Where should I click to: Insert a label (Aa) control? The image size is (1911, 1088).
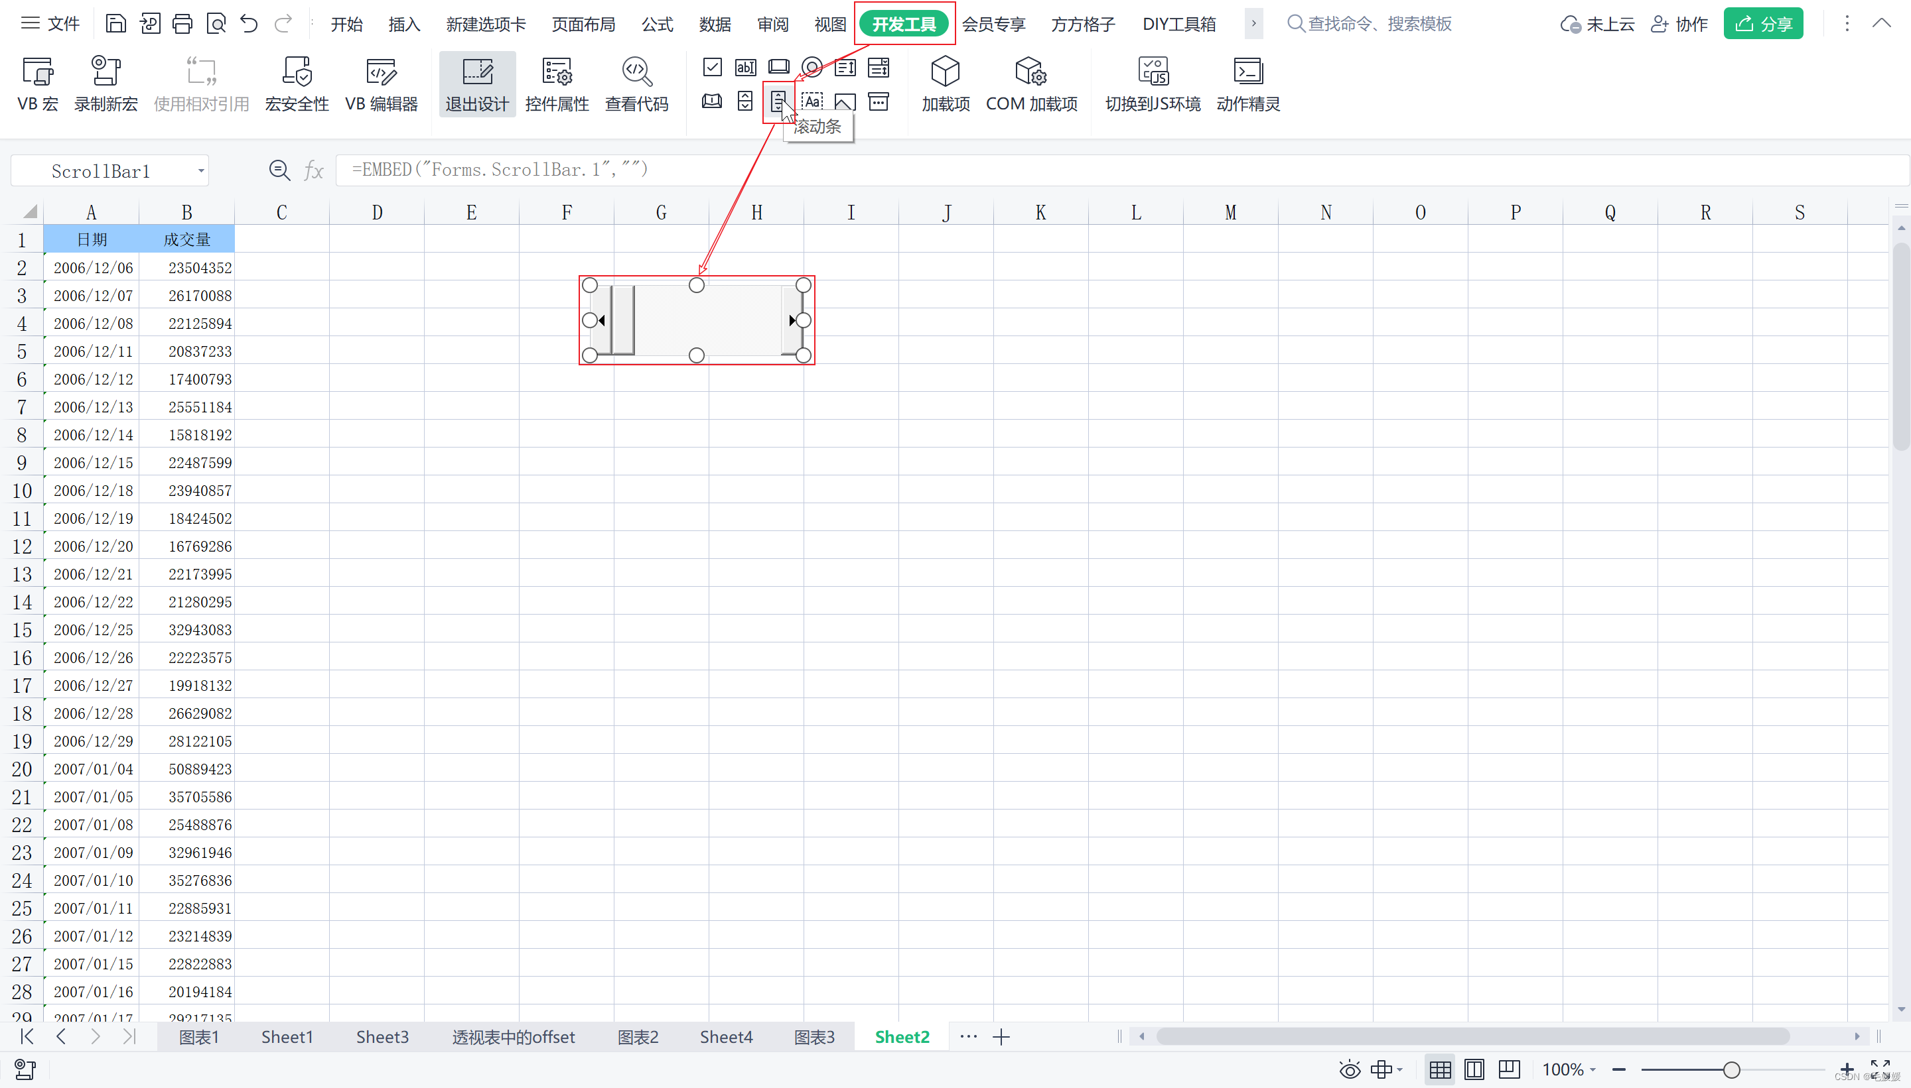[x=812, y=101]
